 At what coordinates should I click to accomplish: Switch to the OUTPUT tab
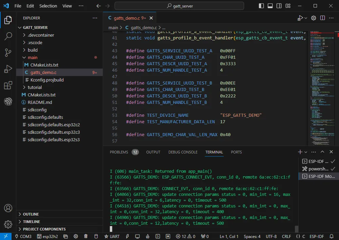click(x=153, y=152)
